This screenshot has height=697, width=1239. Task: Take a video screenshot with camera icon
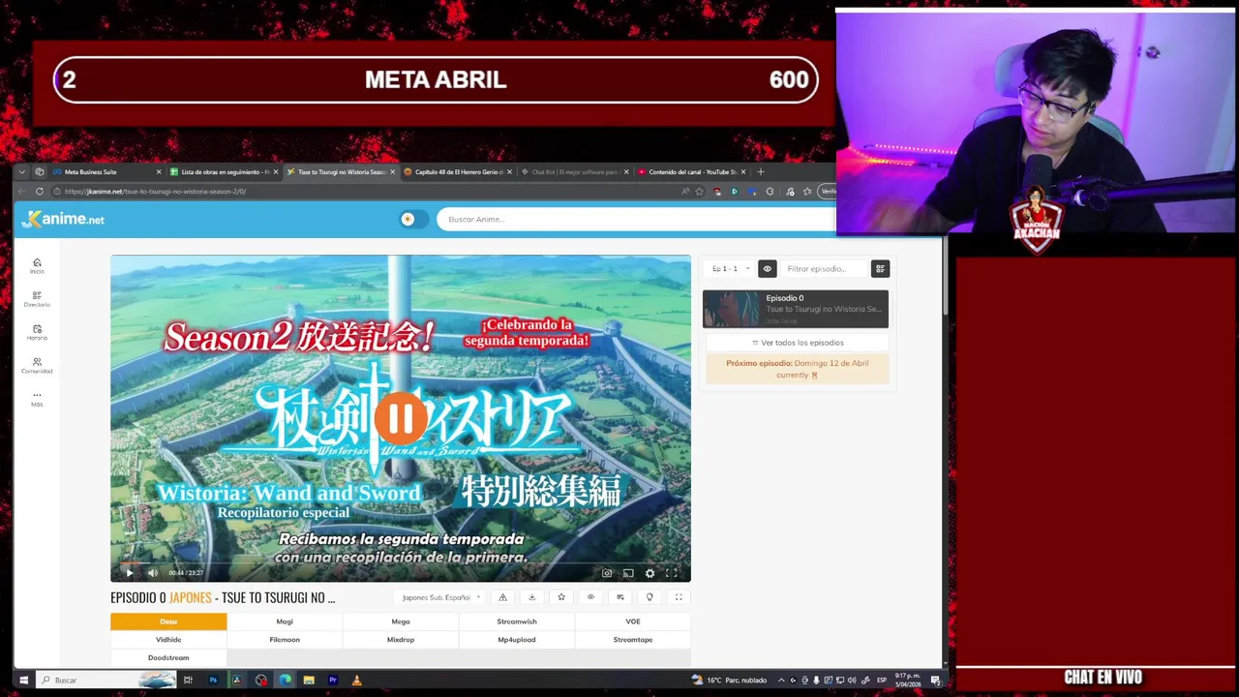click(607, 573)
